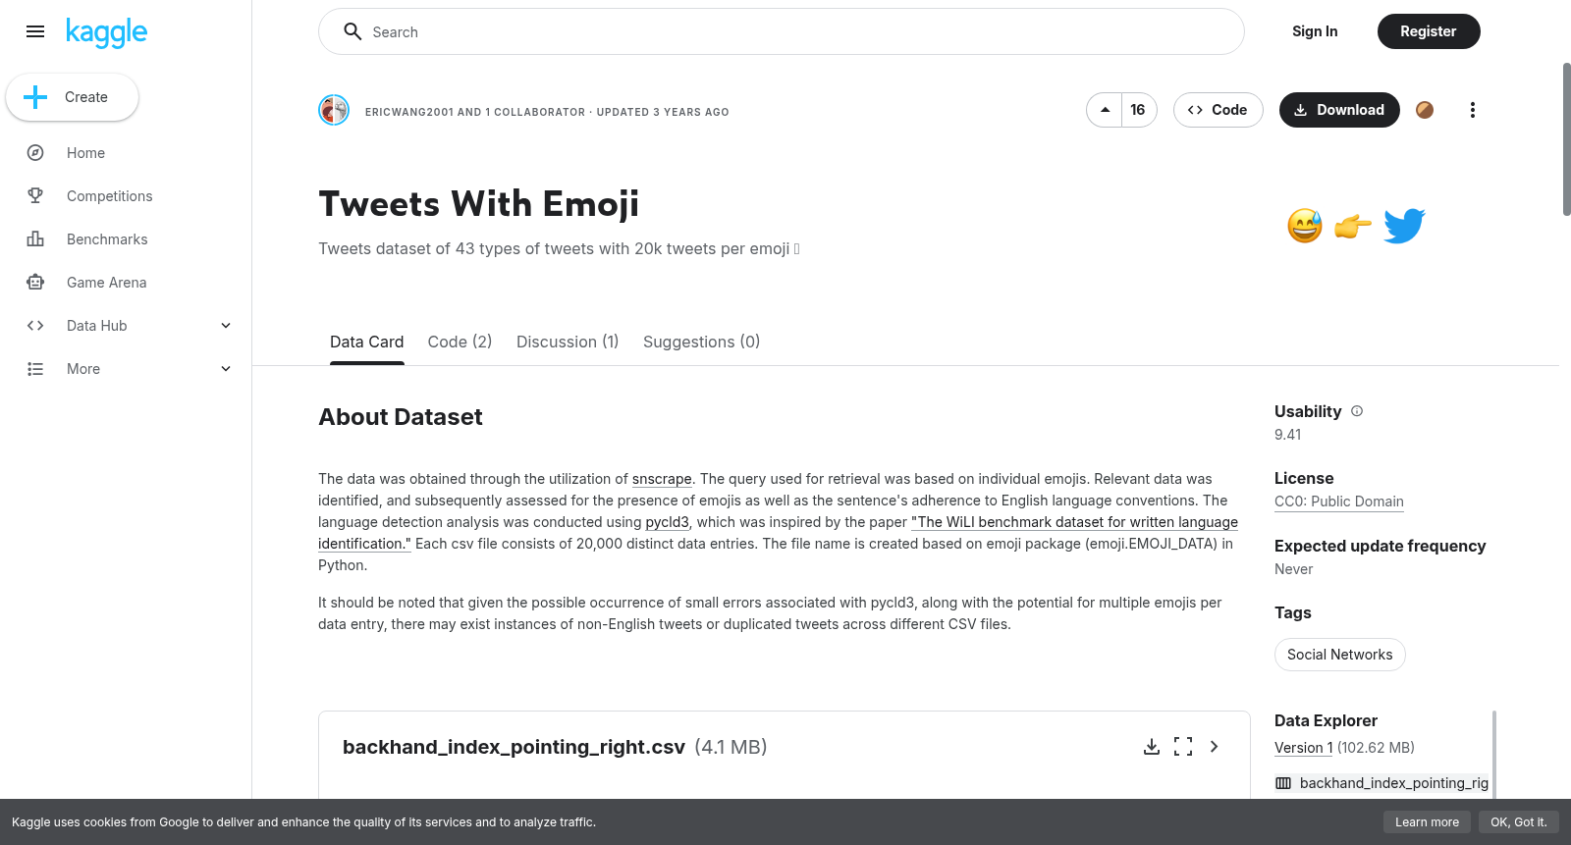Open the three-dot more options menu

tap(1472, 110)
